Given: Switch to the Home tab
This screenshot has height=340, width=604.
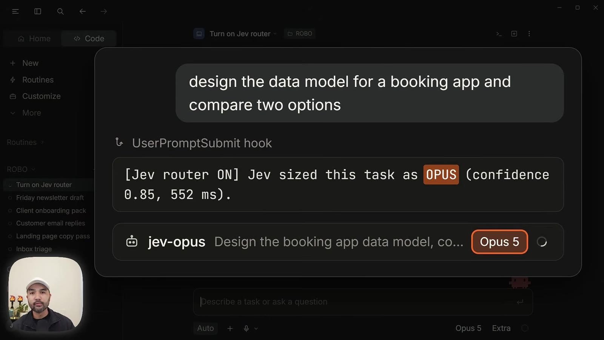Looking at the screenshot, I should [34, 39].
